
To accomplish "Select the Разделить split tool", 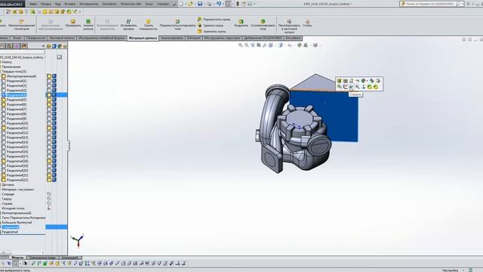I will point(241,23).
